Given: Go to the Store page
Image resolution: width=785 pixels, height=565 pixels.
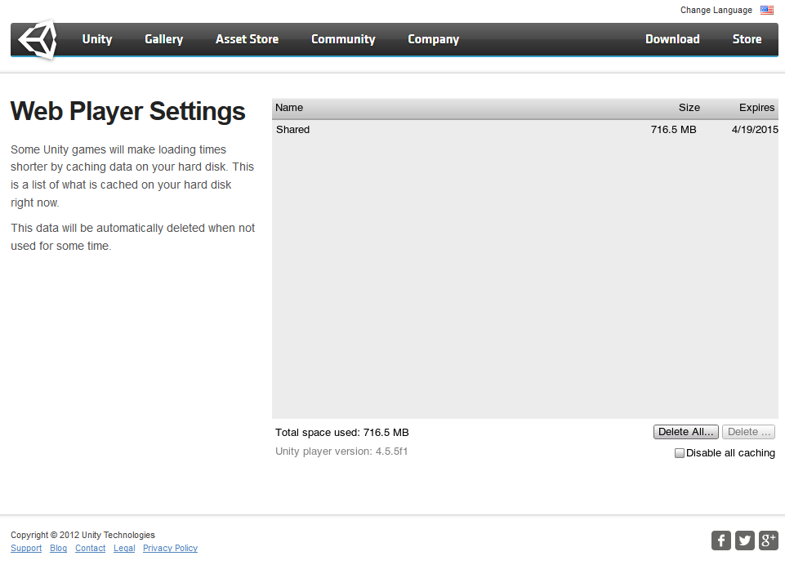Looking at the screenshot, I should [747, 39].
